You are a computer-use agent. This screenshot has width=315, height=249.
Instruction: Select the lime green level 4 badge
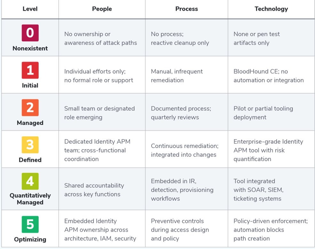(30, 181)
